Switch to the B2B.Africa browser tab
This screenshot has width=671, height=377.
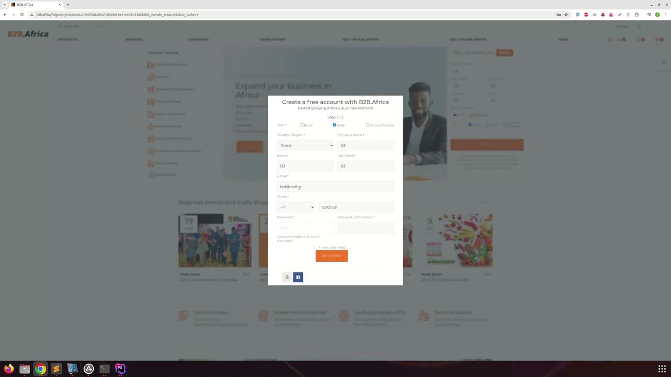pos(36,5)
